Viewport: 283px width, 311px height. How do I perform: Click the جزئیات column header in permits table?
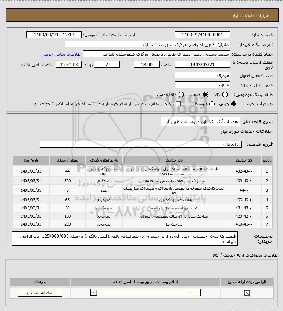(x=40, y=282)
